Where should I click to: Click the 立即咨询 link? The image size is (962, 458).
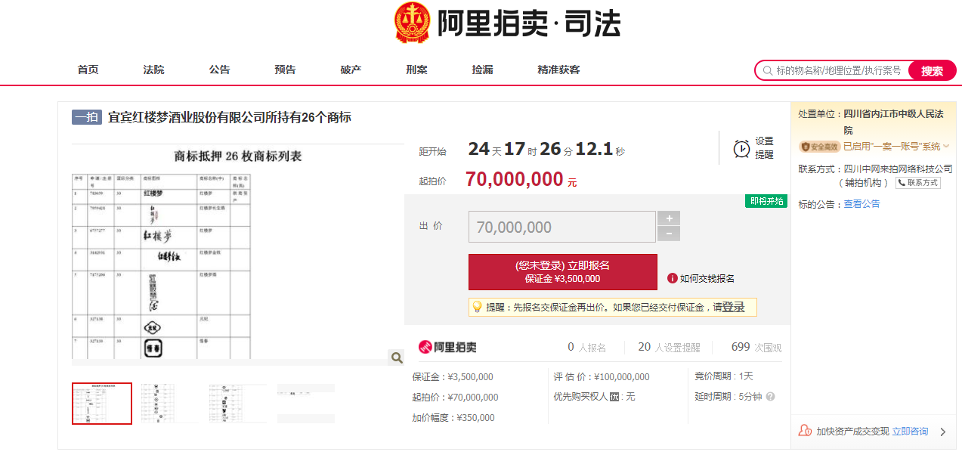click(910, 432)
